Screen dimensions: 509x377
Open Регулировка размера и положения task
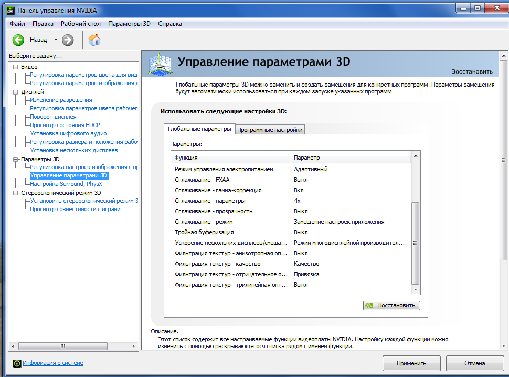(84, 142)
